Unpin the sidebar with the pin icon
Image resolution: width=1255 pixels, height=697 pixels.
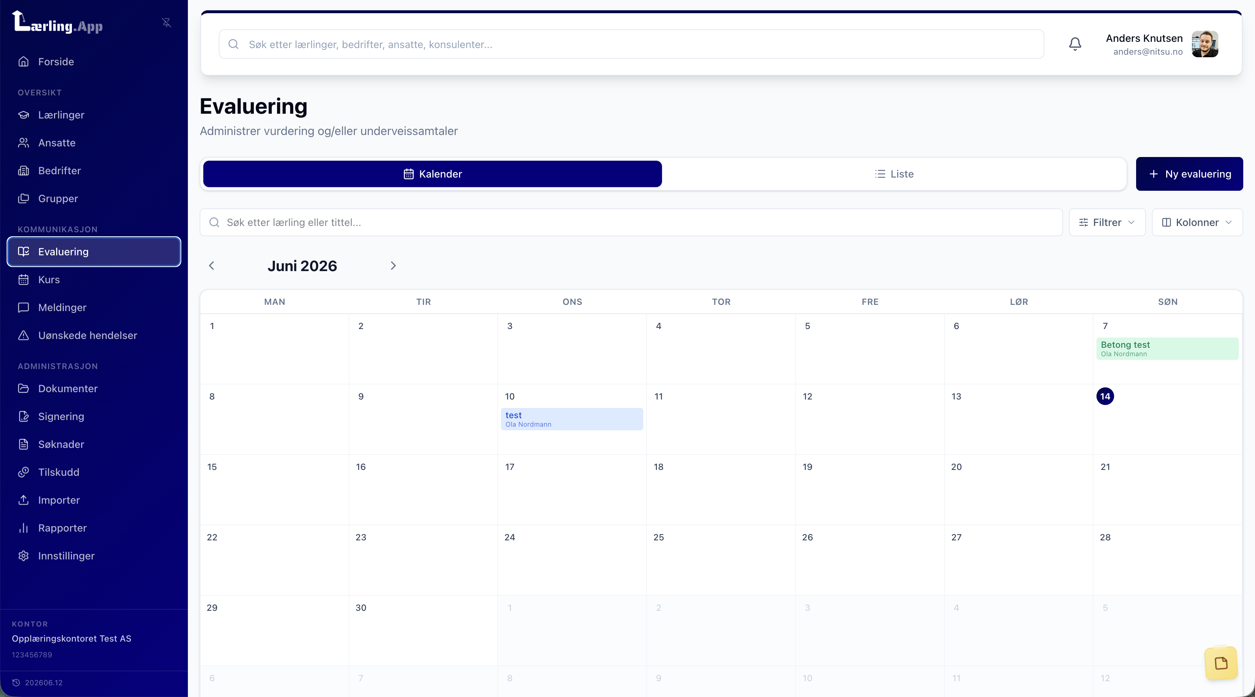pos(167,22)
